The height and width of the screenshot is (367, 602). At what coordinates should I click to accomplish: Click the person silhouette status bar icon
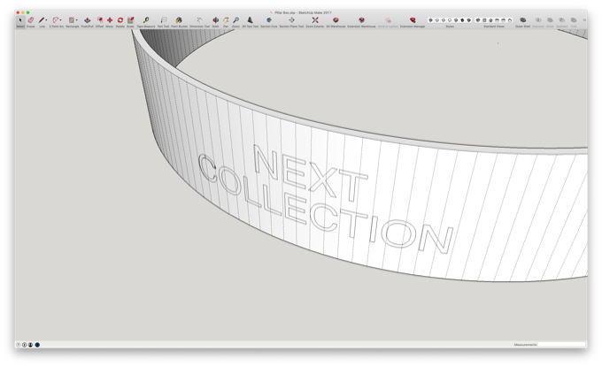pos(30,345)
